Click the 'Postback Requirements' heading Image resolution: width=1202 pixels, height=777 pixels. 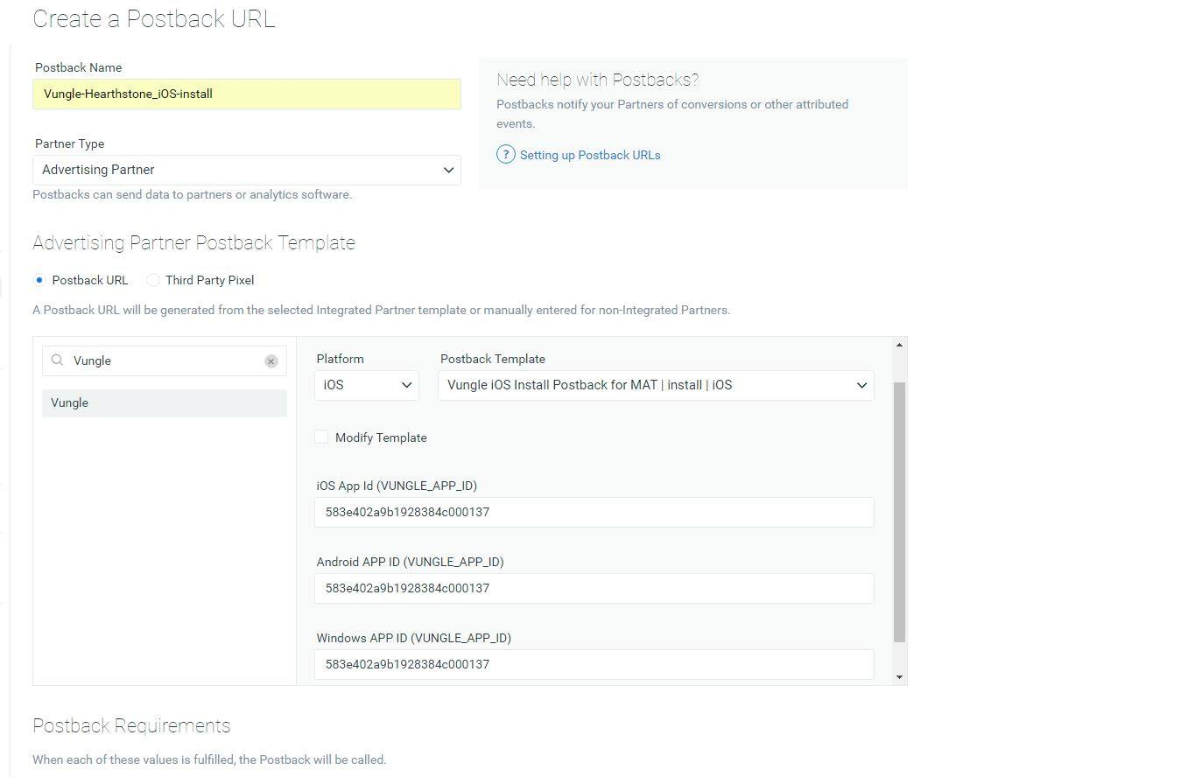(131, 725)
